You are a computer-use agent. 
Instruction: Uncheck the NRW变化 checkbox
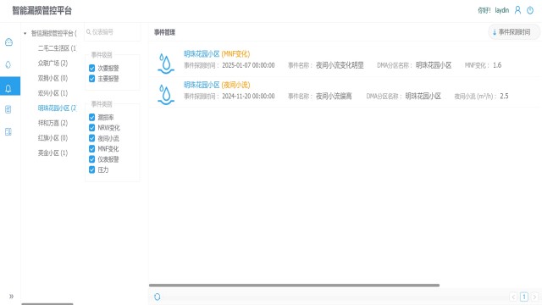[x=92, y=128]
